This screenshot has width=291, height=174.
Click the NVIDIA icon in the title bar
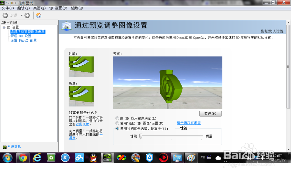(x=2, y=3)
